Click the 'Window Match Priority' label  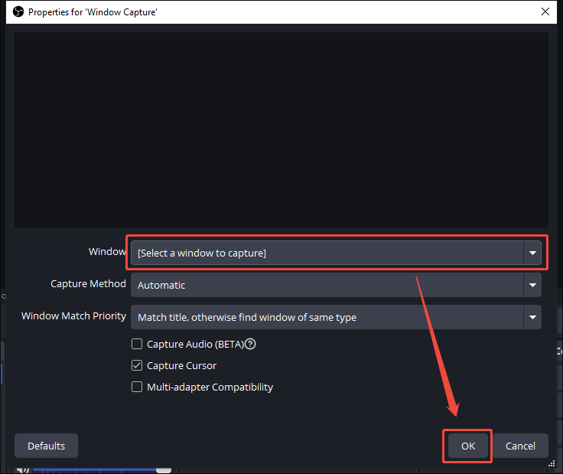[73, 316]
